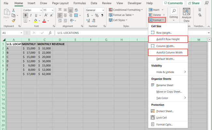Choose Column Width... menu entry
The image size is (212, 130).
[x=168, y=46]
